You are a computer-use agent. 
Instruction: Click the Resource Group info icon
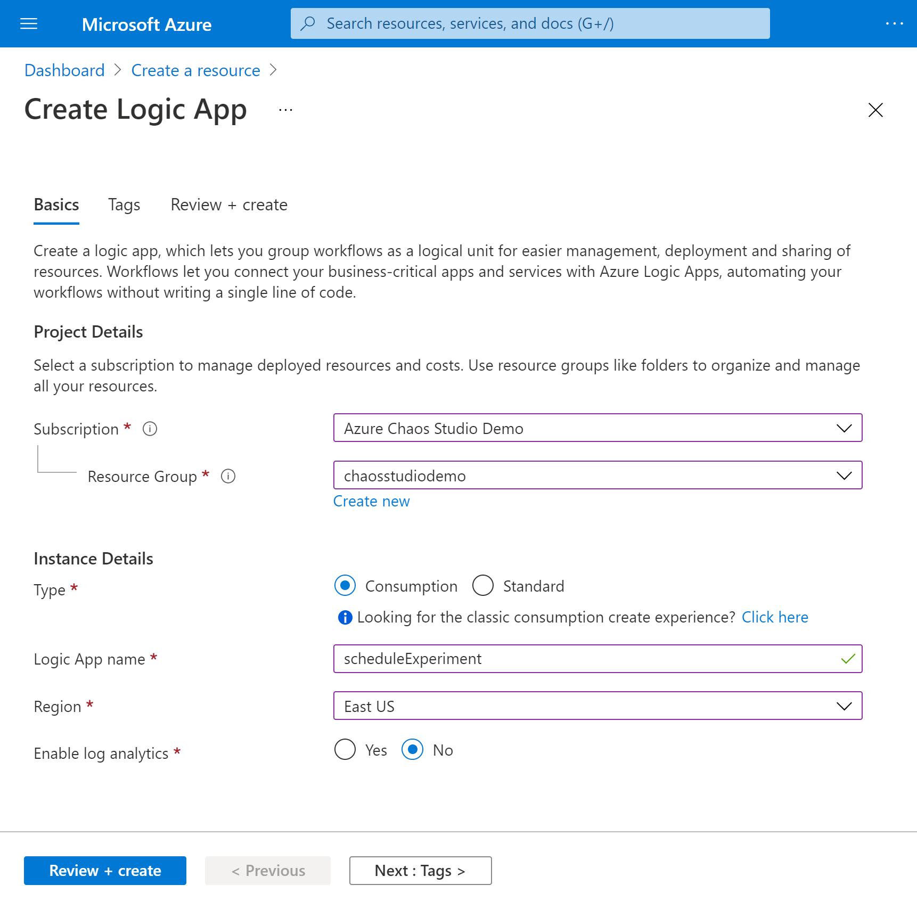[228, 477]
